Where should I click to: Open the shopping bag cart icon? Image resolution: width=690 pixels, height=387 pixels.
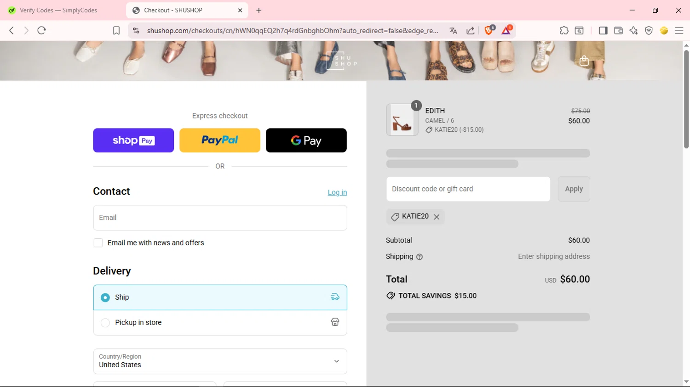pyautogui.click(x=584, y=61)
